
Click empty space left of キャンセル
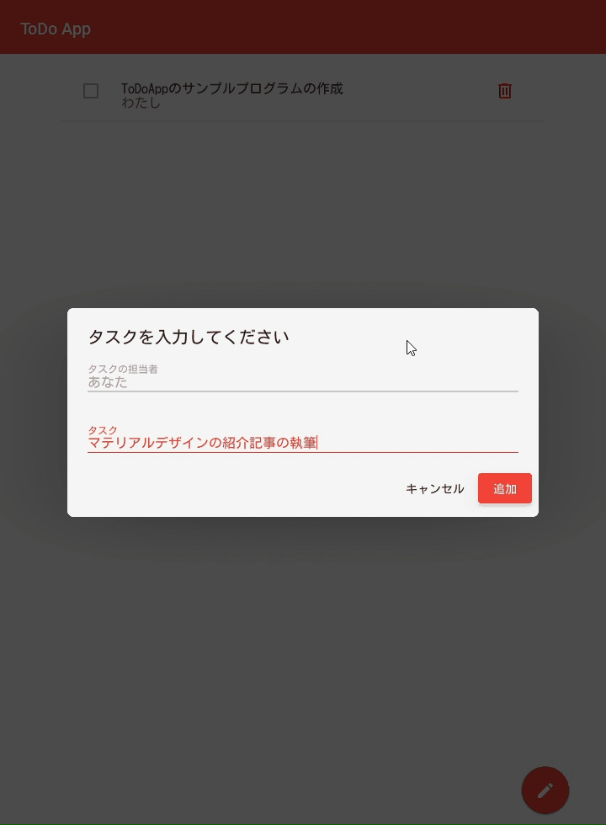point(242,489)
